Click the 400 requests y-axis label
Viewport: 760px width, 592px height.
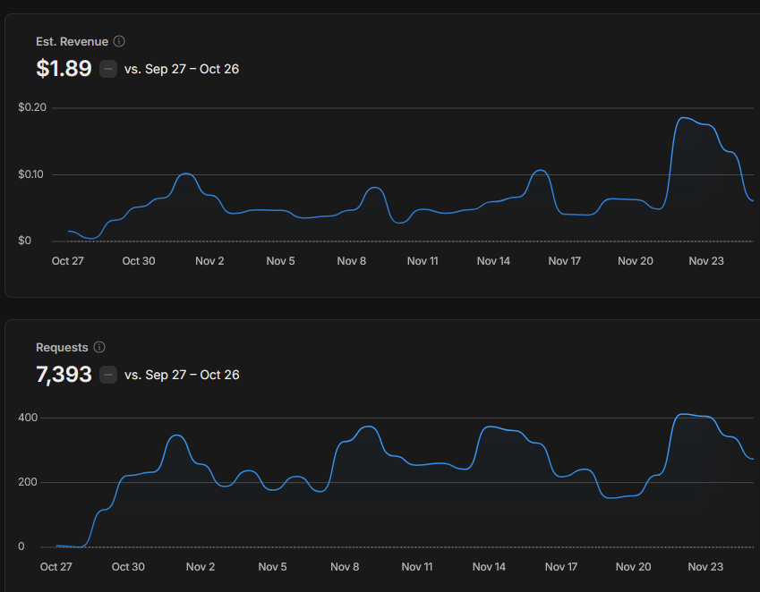point(27,418)
